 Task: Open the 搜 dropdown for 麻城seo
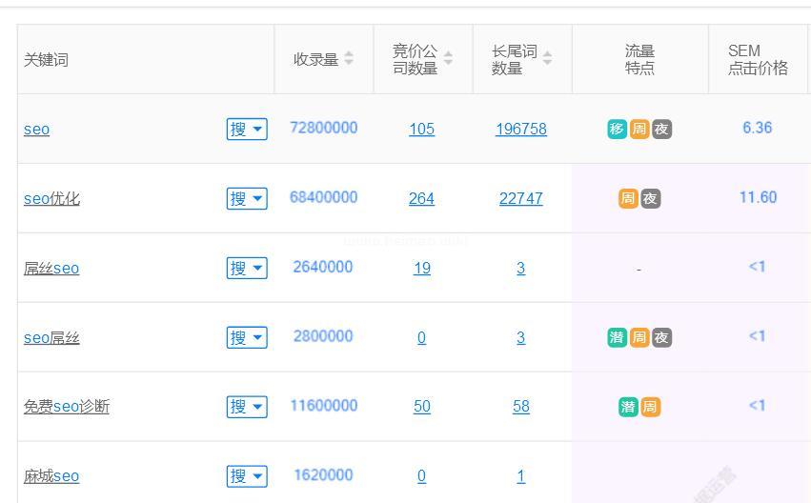click(247, 475)
